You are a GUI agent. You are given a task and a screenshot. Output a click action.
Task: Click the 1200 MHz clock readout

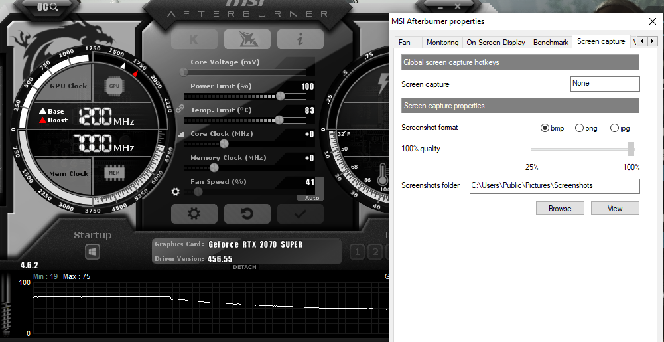tap(106, 116)
